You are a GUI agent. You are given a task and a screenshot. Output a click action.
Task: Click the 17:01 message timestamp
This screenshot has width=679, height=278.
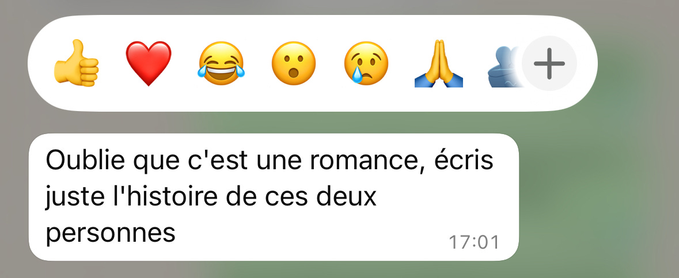tap(474, 242)
